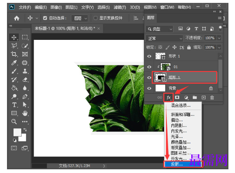Image resolution: width=235 pixels, height=173 pixels.
Task: Select the Eraser tool
Action: (25, 79)
